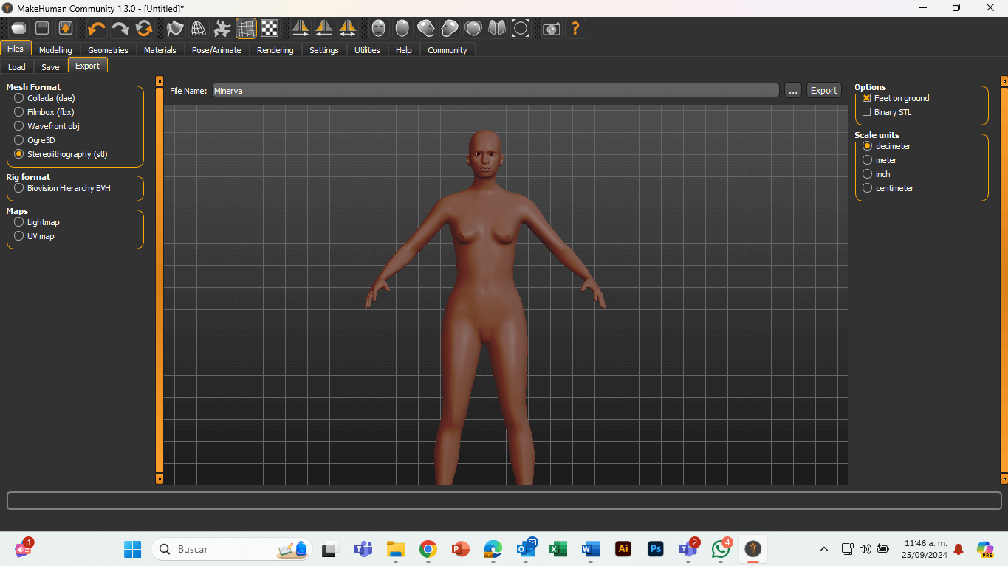The image size is (1008, 566).
Task: Click the camera grab screen icon
Action: (x=552, y=29)
